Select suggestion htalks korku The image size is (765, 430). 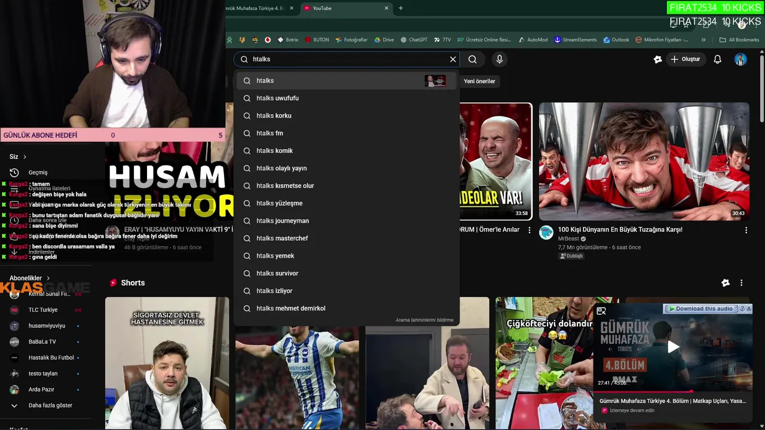(x=346, y=116)
